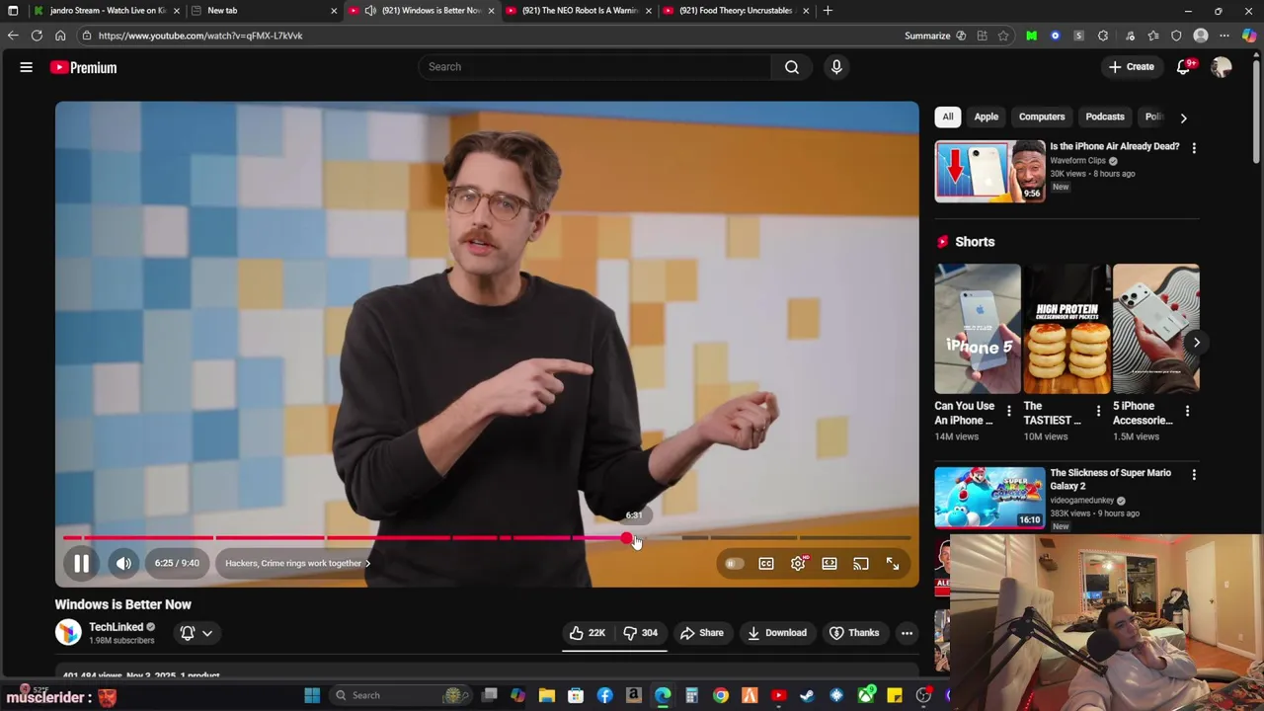Open the Copilot sidebar icon
The width and height of the screenshot is (1264, 711).
click(x=1249, y=36)
